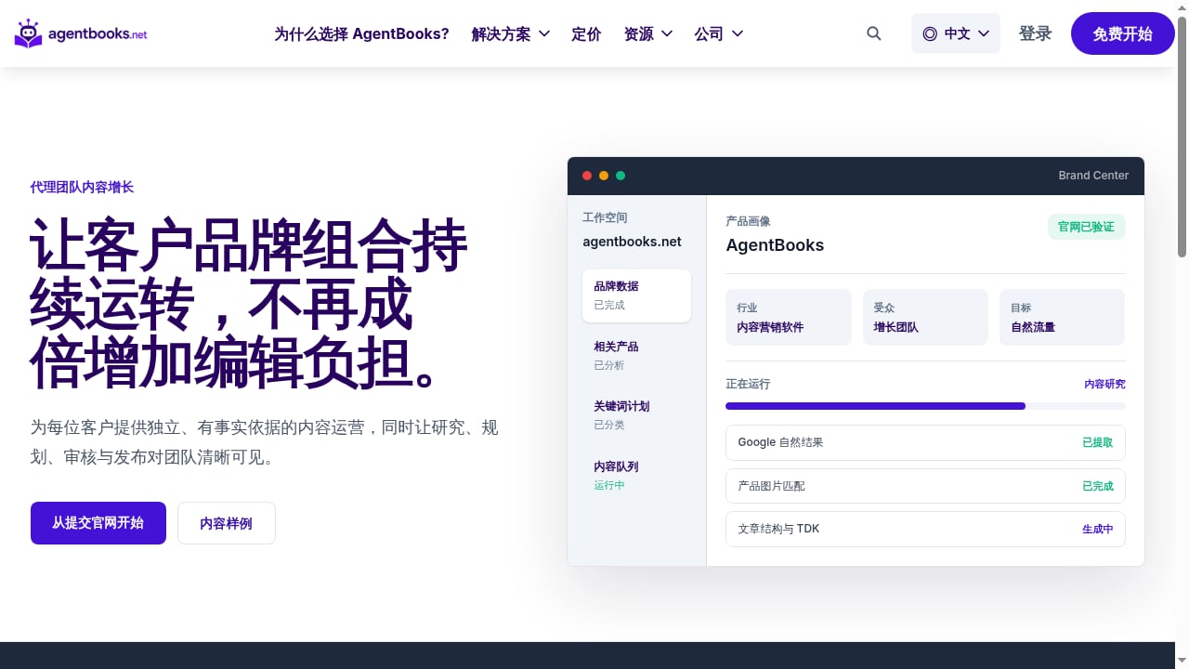Click the red window dot in Brand Center
This screenshot has width=1189, height=669.
point(587,176)
